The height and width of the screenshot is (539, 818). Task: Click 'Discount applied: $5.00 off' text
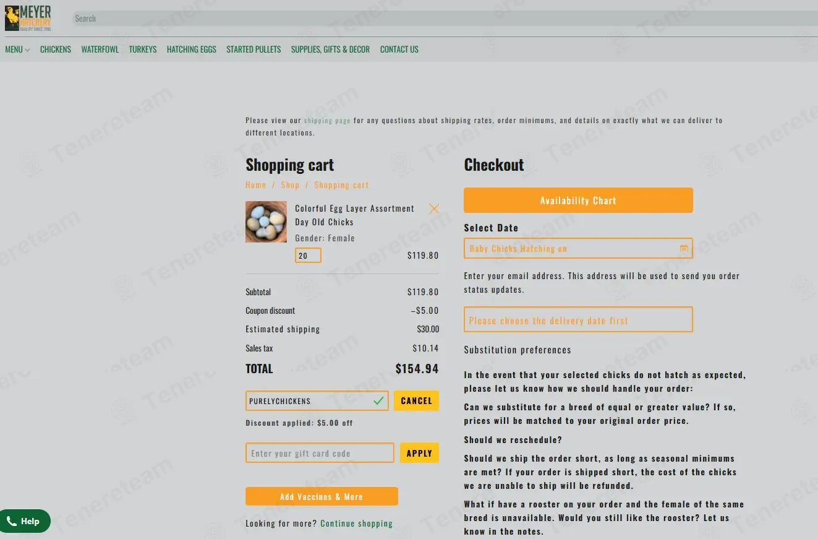(x=299, y=423)
